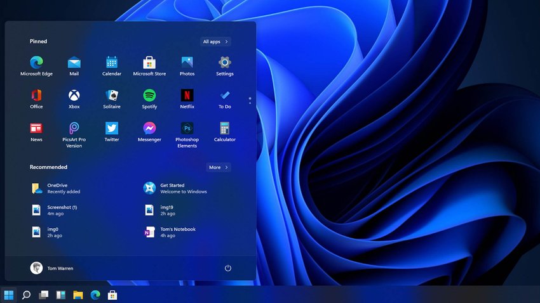Launch the Netflix app
The image size is (540, 303).
click(187, 99)
